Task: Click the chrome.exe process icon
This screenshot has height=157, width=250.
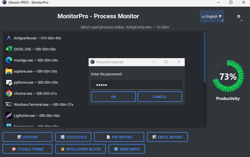Action: point(9,93)
